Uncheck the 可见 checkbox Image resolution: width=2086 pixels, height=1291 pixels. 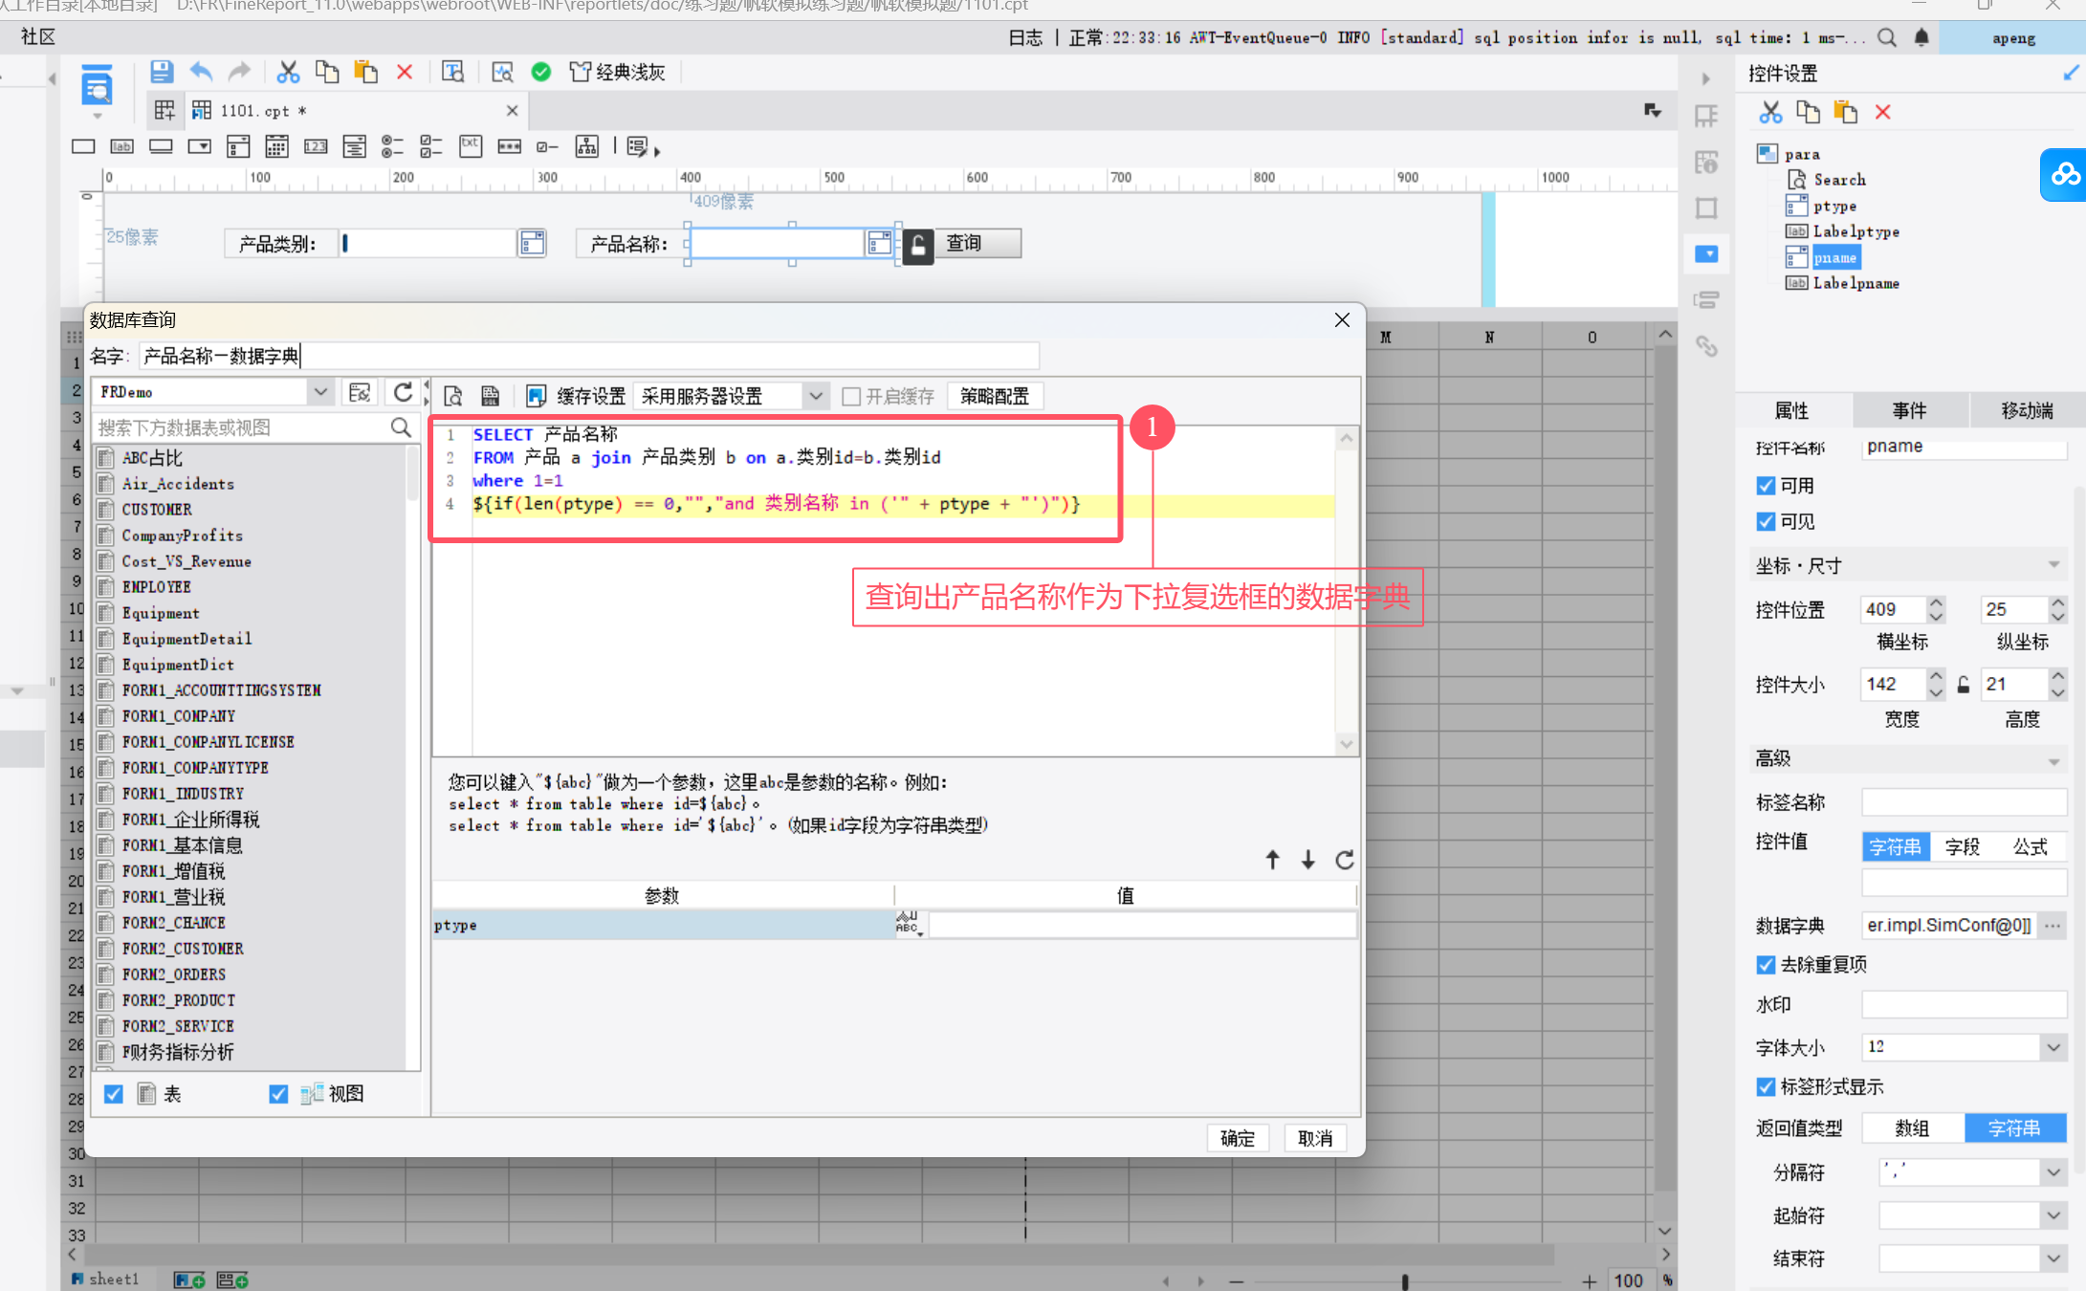coord(1766,521)
